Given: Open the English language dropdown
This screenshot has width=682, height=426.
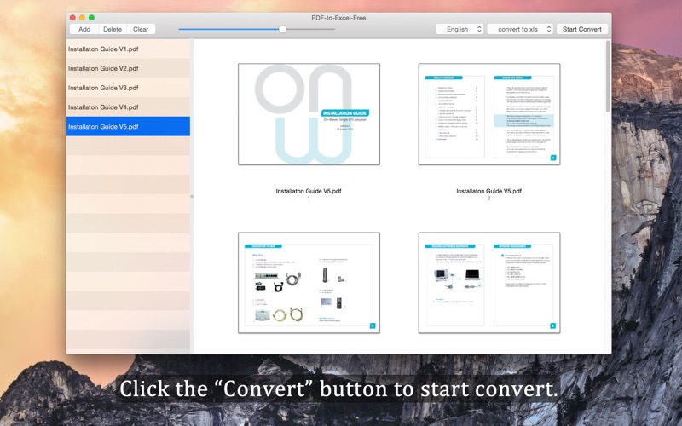Looking at the screenshot, I should click(x=459, y=29).
